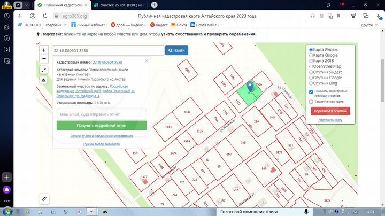Switch to Публичная кадастровая tab
The height and width of the screenshot is (216, 385).
pyautogui.click(x=63, y=5)
